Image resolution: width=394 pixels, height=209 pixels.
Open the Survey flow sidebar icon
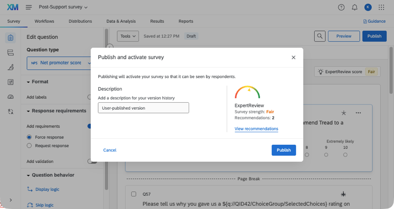tap(10, 53)
